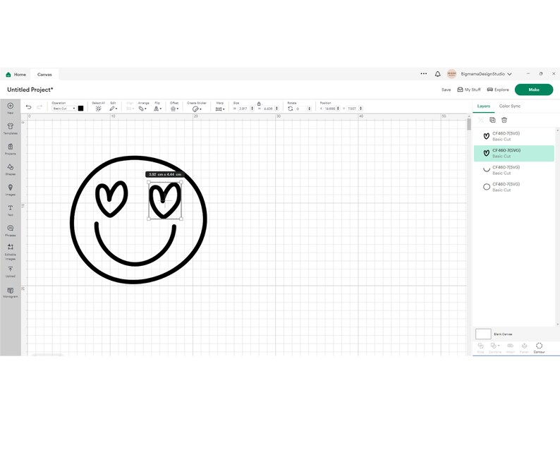Click the height size field
Screen dimensions: 560x450
[269, 109]
